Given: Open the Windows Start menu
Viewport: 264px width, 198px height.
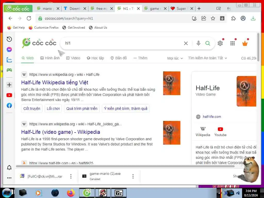Looking at the screenshot, I should coord(7,193).
